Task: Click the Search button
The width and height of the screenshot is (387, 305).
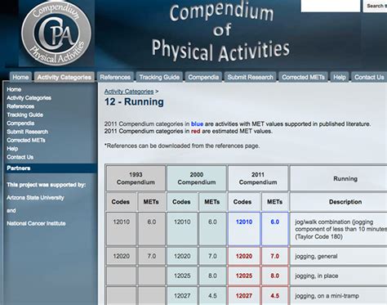Action: pyautogui.click(x=376, y=6)
